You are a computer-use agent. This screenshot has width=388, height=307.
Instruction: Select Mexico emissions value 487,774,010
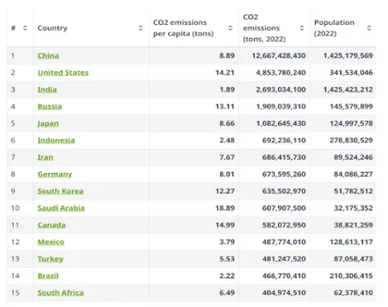pos(284,242)
